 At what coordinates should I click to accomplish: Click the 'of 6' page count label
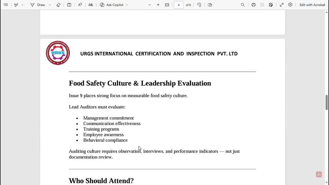coord(188,5)
